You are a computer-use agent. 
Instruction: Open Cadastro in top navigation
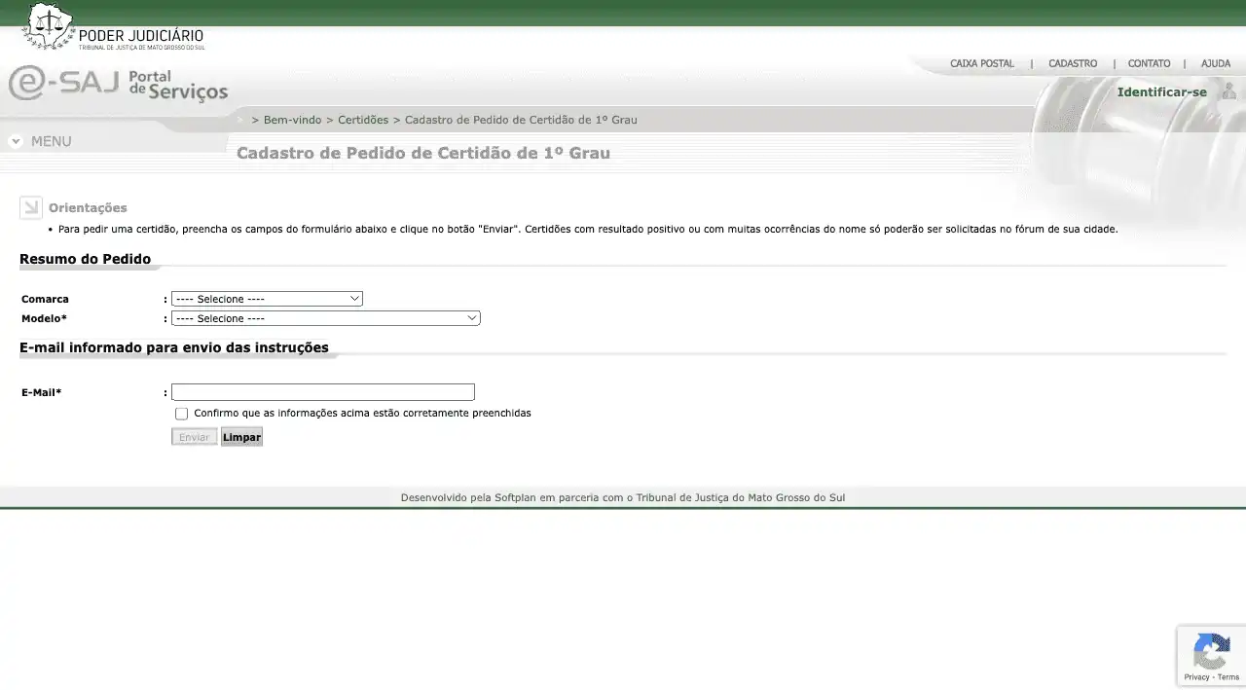[x=1072, y=63]
